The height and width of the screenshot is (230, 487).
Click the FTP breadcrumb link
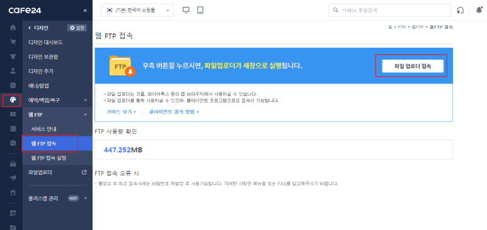[402, 27]
